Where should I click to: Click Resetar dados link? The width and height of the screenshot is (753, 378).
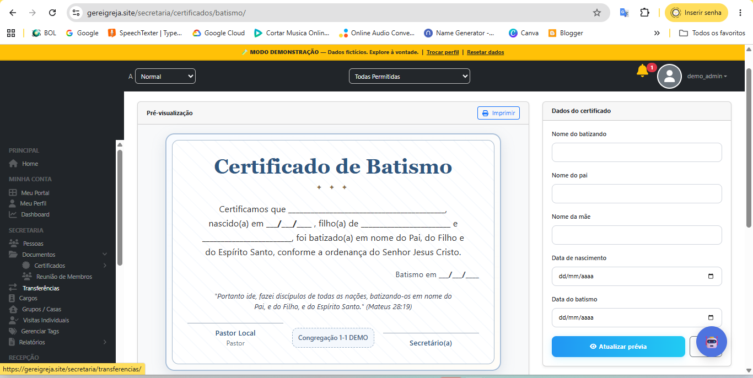[486, 52]
